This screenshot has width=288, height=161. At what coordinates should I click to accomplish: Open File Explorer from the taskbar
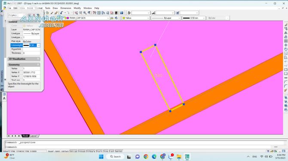tap(179, 157)
